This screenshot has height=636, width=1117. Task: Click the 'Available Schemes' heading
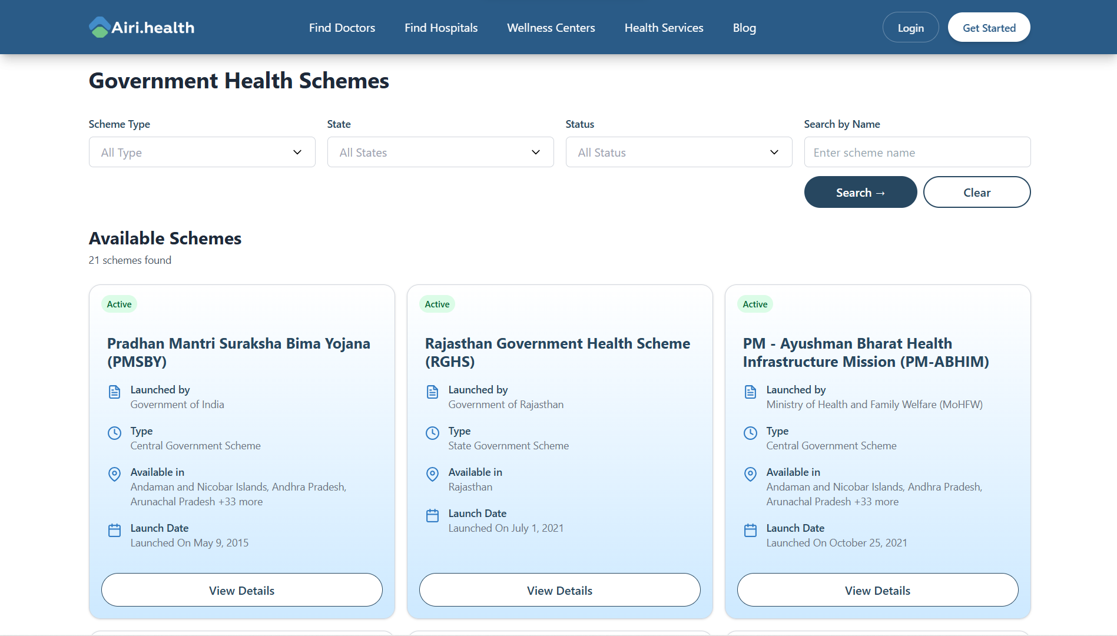click(165, 238)
